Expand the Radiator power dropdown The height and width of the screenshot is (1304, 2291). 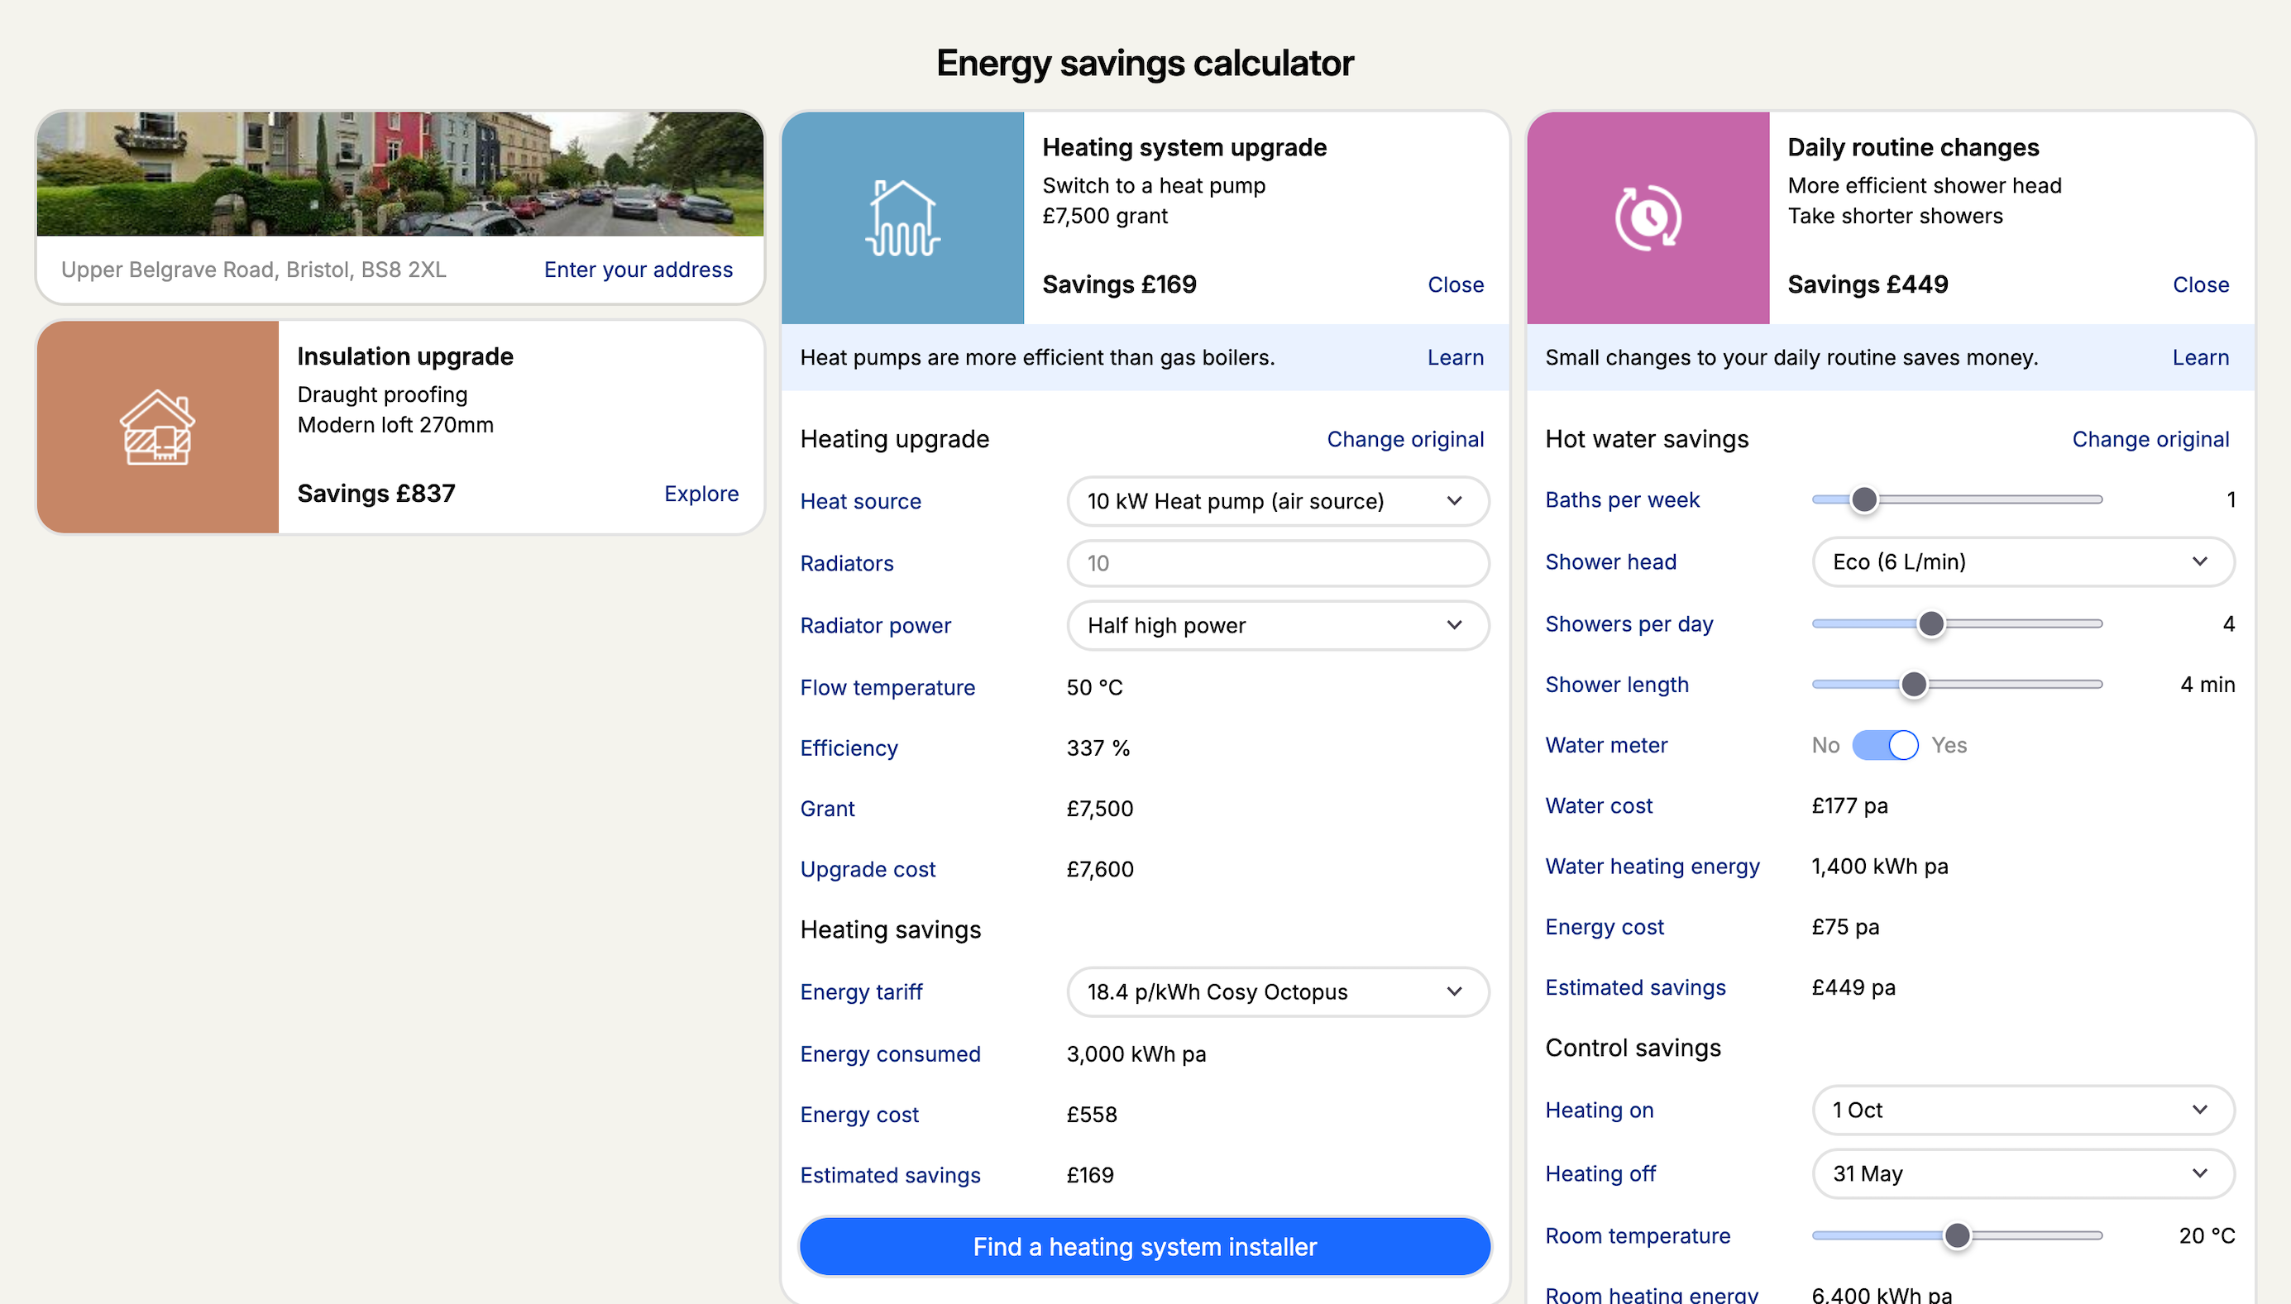(1277, 625)
